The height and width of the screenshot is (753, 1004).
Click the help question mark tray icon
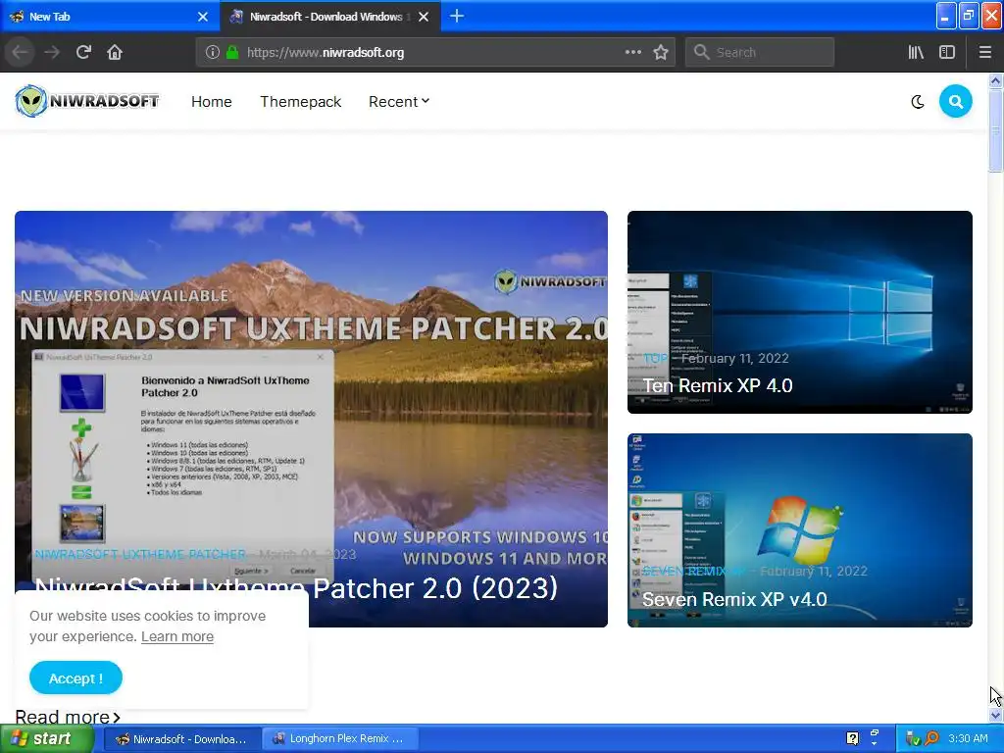pos(852,738)
